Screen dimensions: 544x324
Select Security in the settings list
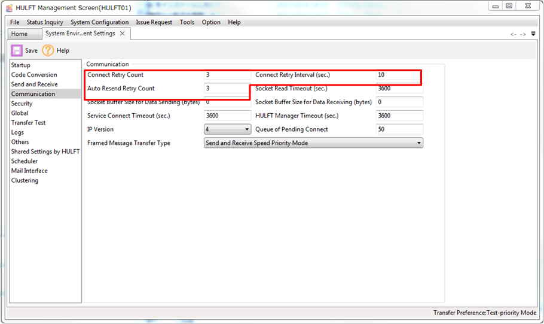(22, 104)
